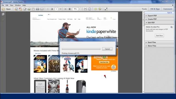This screenshot has width=176, height=99.
Task: Open the View menu
Action: click(x=12, y=5)
